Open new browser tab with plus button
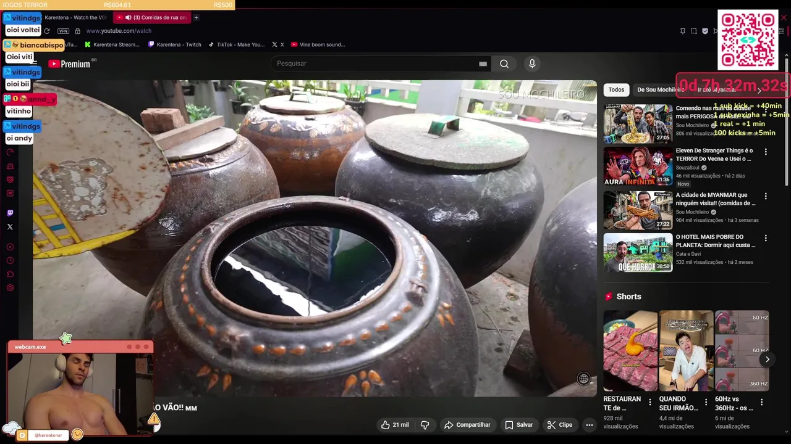The height and width of the screenshot is (444, 791). coord(196,17)
